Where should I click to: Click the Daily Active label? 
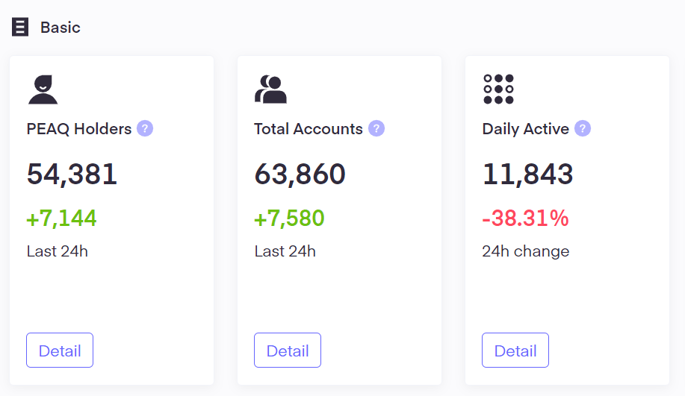pyautogui.click(x=526, y=129)
